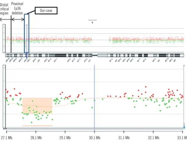
Task: Click the 31.1 Mb axis label
Action: point(124,138)
